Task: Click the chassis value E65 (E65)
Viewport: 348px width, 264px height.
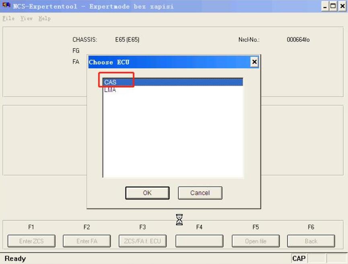Action: (127, 40)
